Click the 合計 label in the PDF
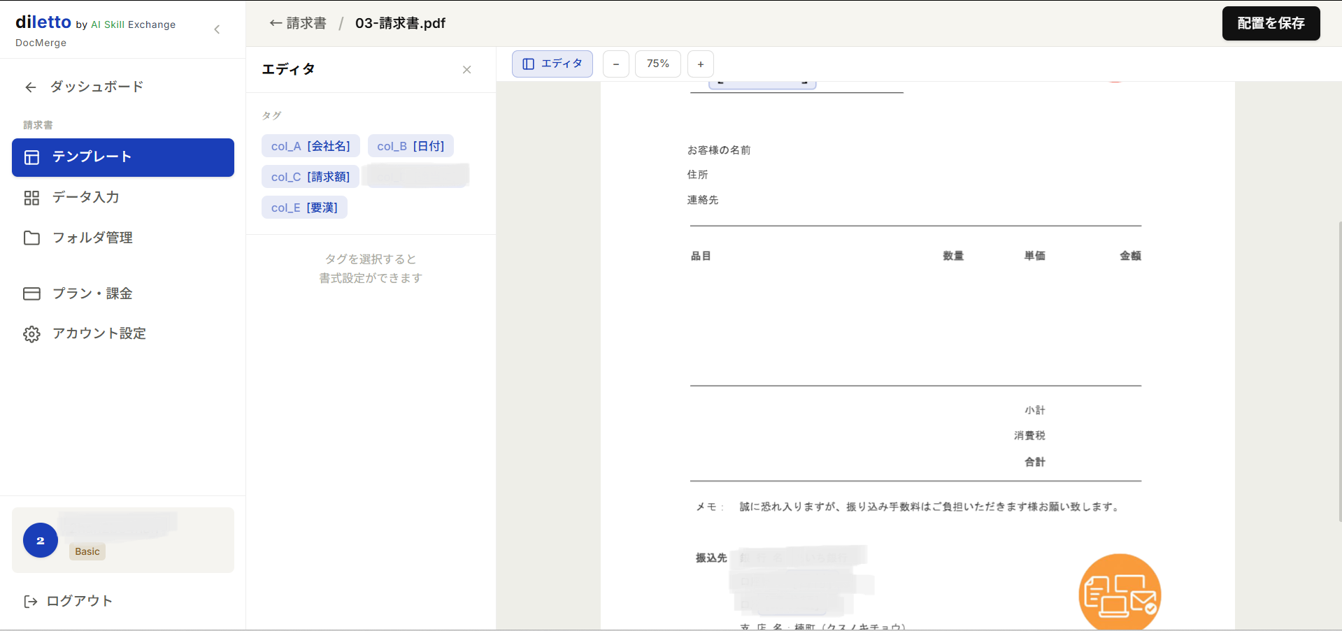The width and height of the screenshot is (1342, 631). coord(1035,462)
